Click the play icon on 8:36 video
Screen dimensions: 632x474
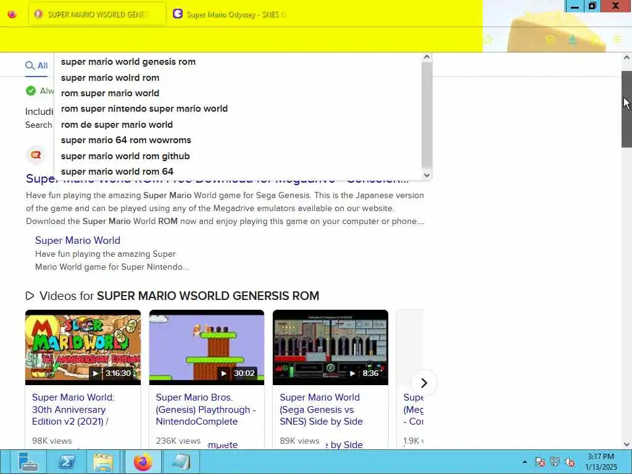pyautogui.click(x=352, y=373)
